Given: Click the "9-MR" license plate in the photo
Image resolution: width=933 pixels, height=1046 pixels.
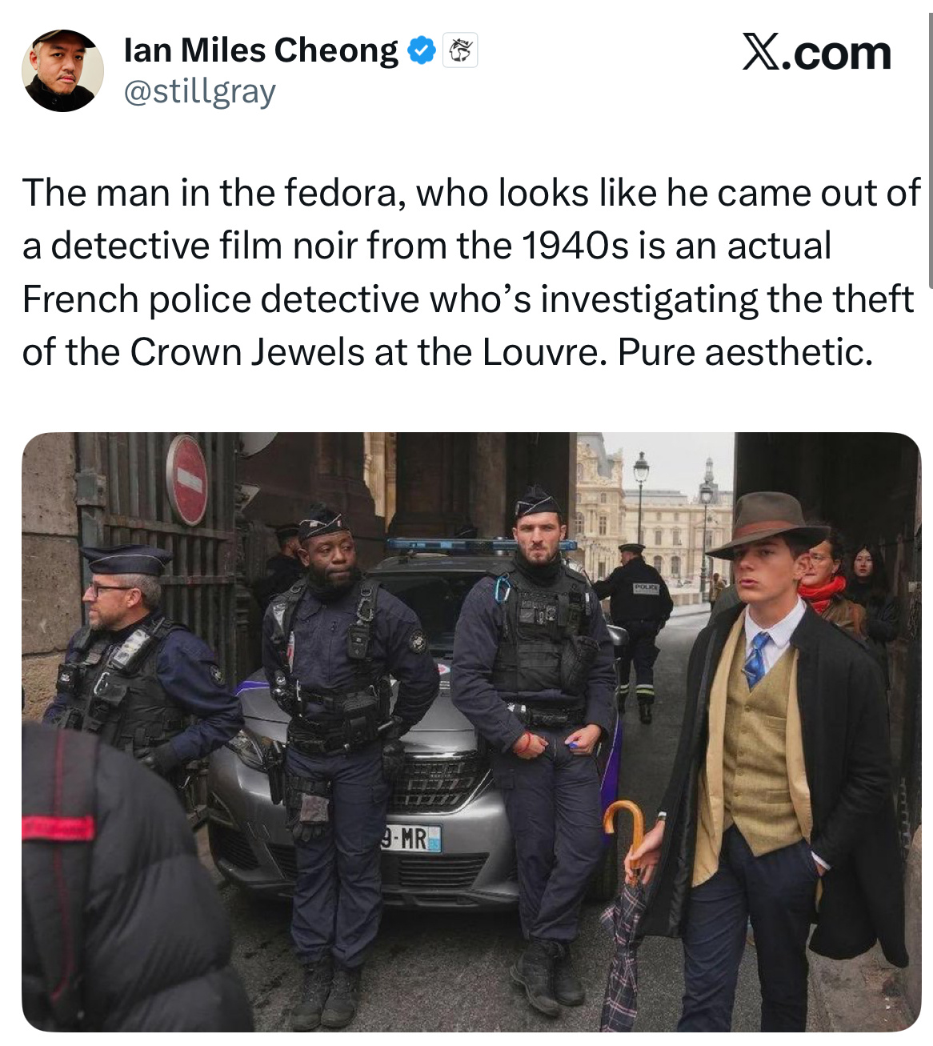Looking at the screenshot, I should [410, 839].
